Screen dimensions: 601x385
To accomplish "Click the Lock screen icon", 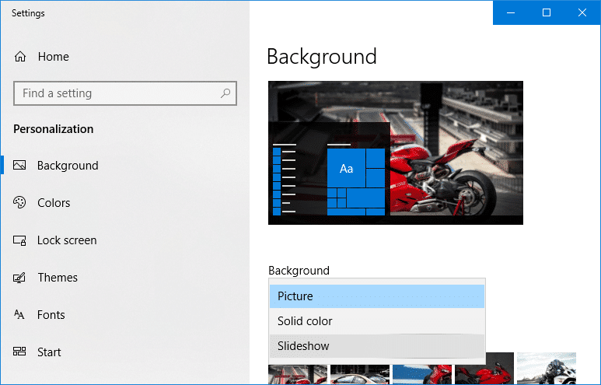I will tap(19, 240).
